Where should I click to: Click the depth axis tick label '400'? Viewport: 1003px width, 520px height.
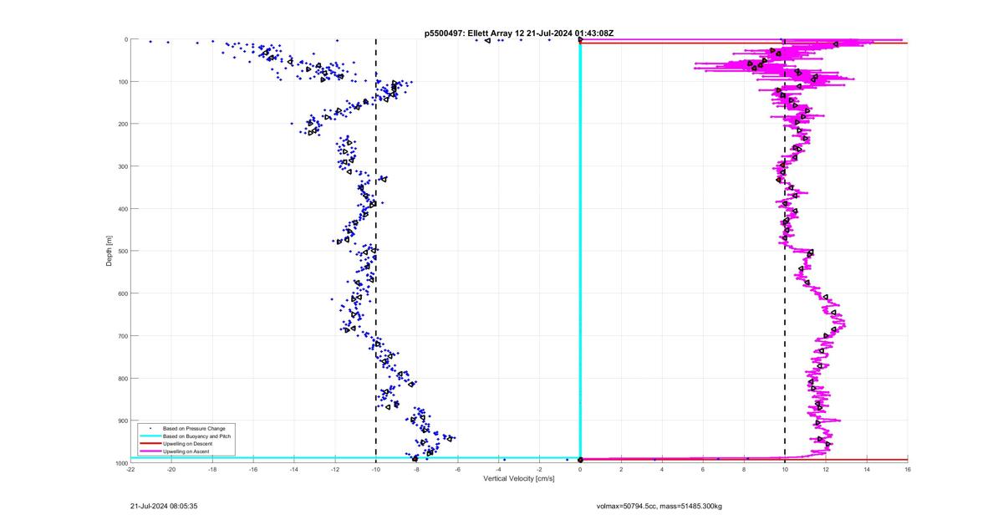[122, 209]
